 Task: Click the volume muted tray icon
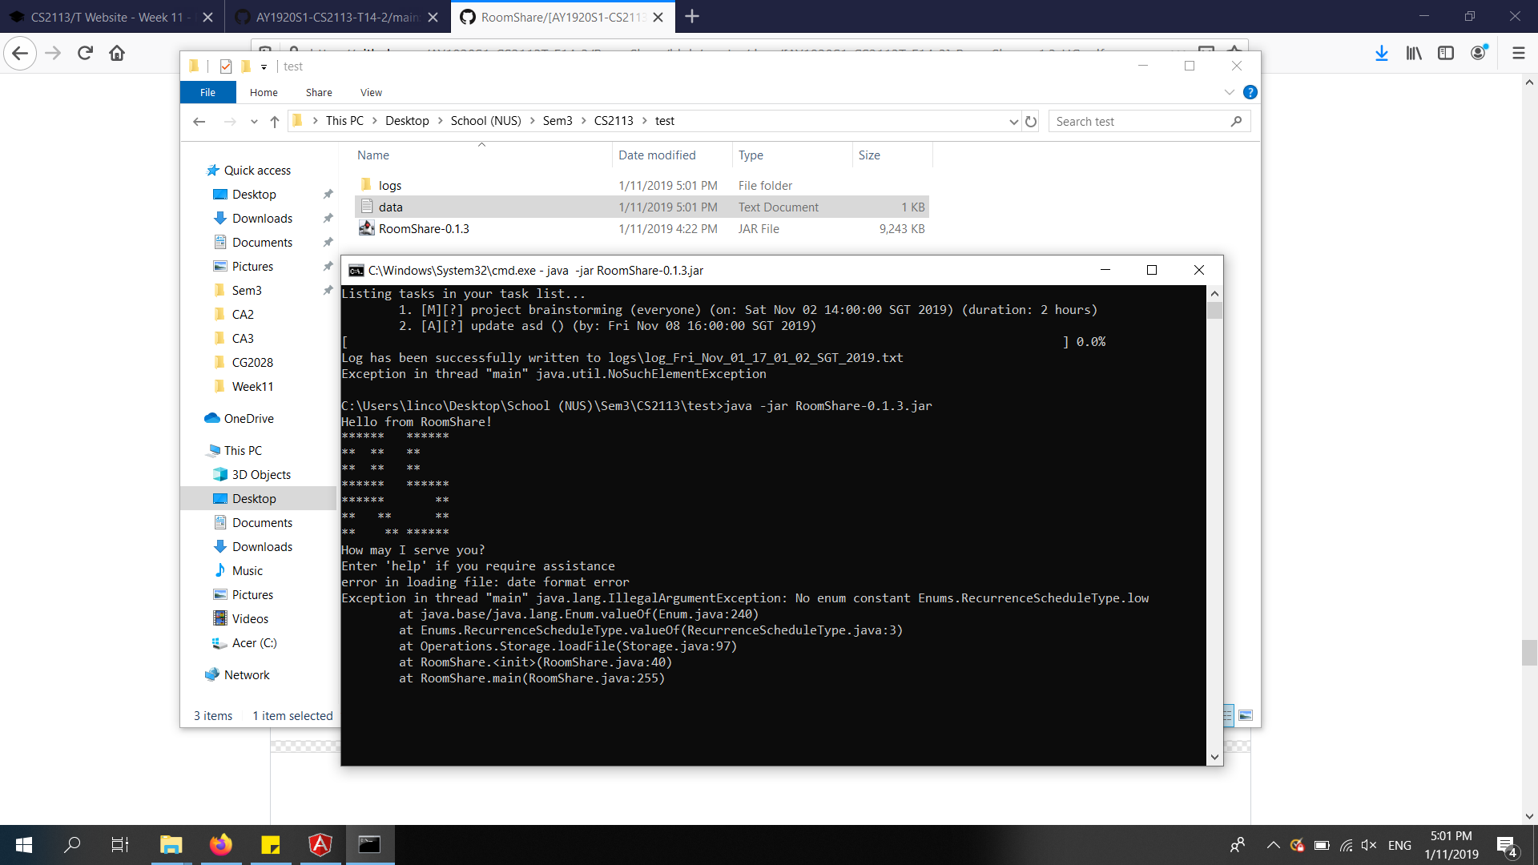[x=1369, y=845]
